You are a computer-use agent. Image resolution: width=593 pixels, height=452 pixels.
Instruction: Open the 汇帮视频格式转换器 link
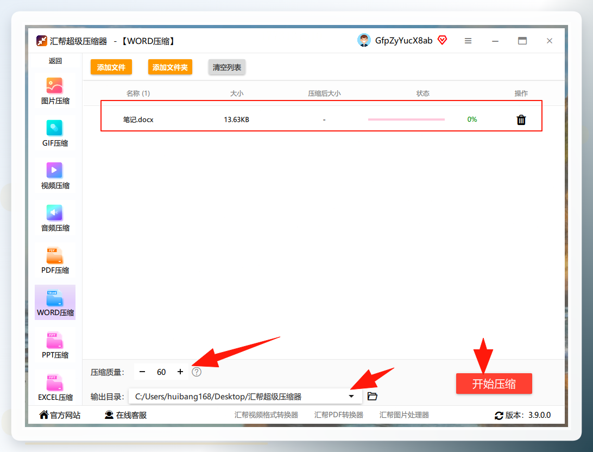[266, 415]
